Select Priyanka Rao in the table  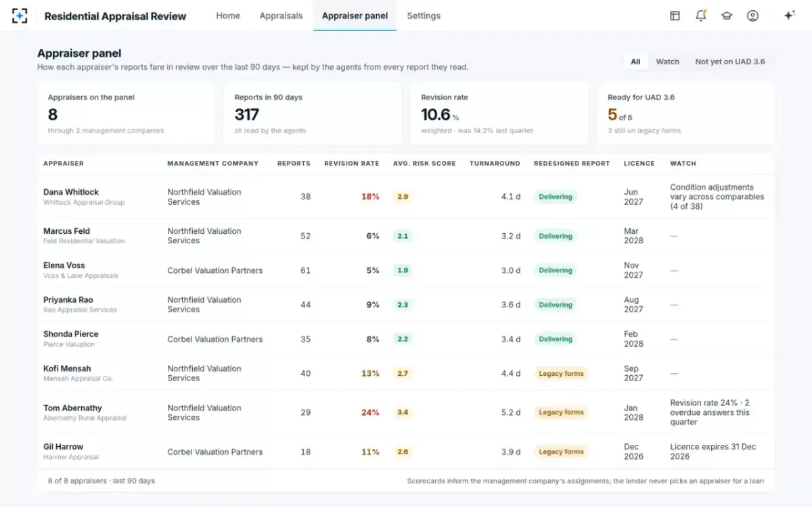tap(406, 305)
